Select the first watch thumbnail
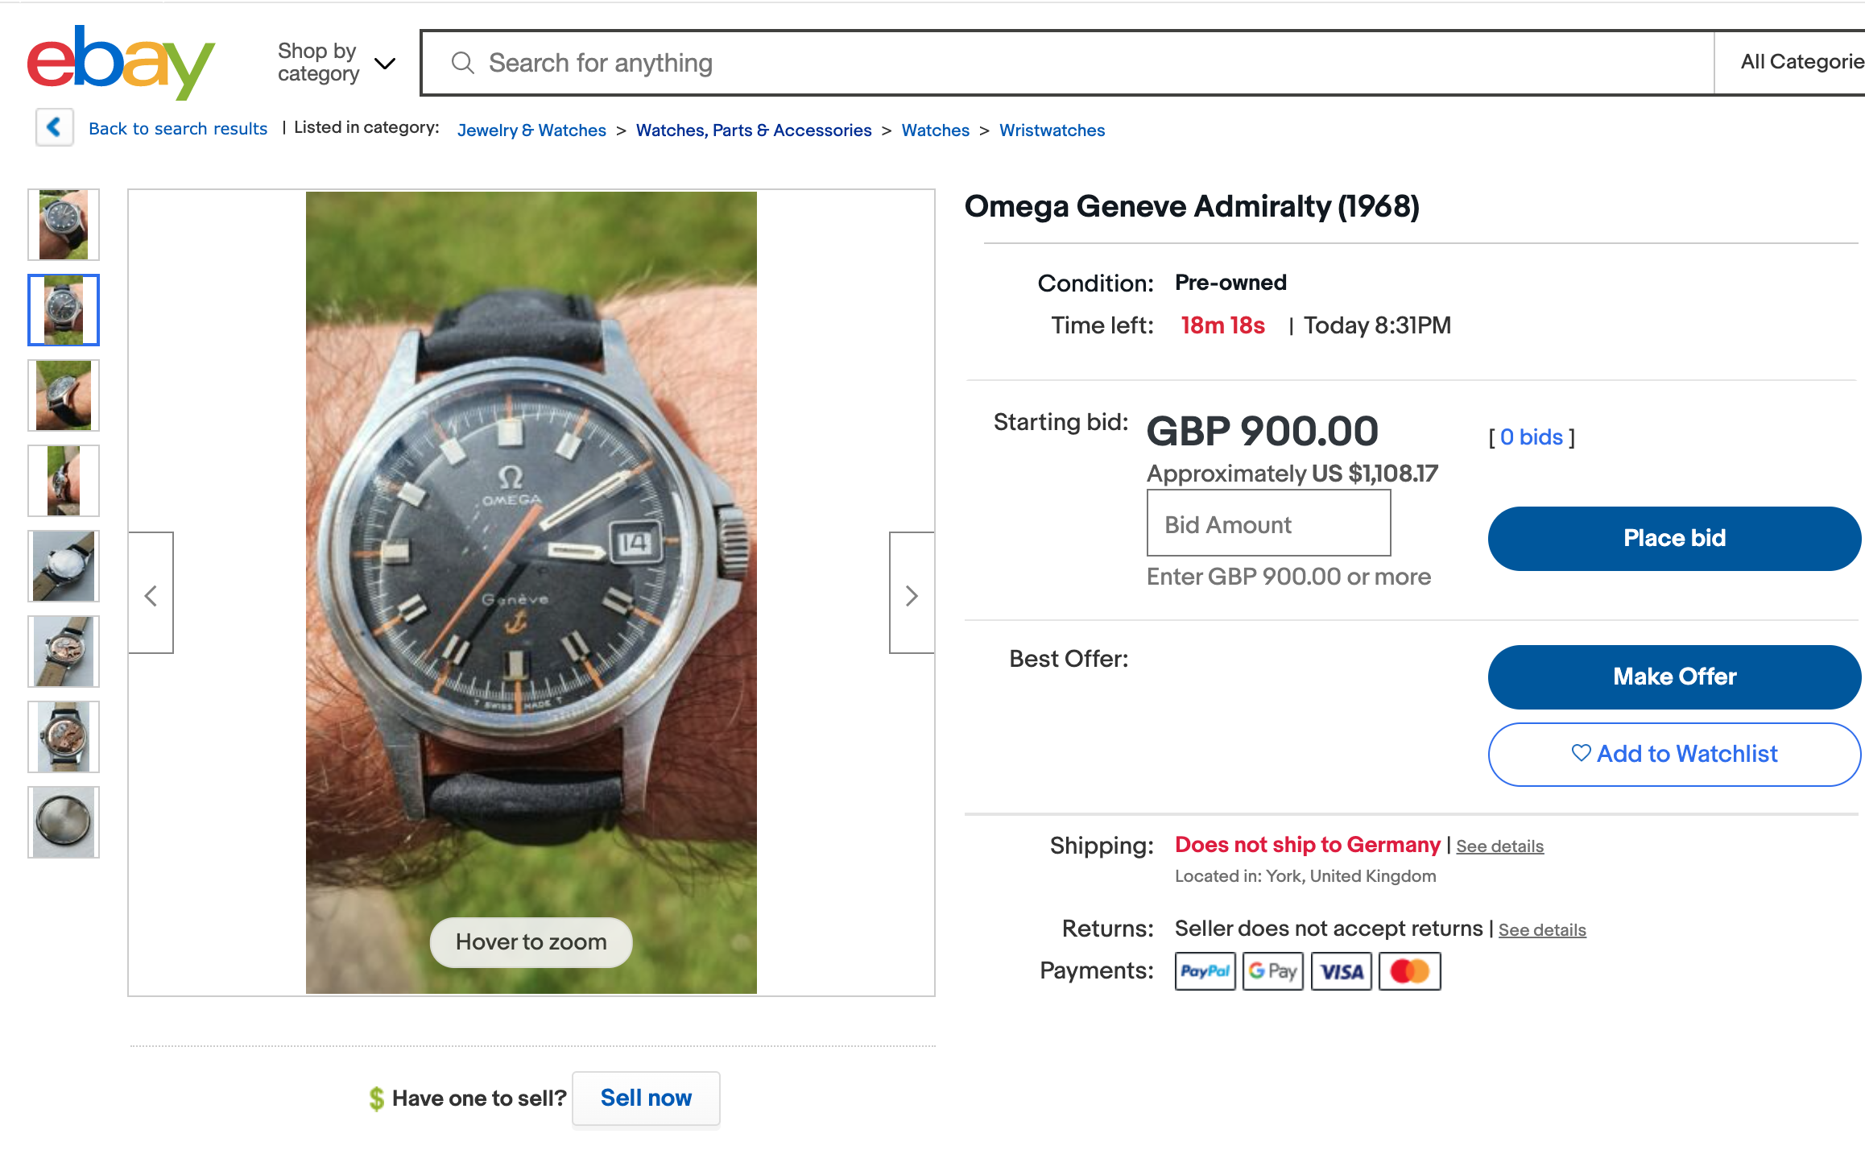The height and width of the screenshot is (1171, 1865). 64,225
